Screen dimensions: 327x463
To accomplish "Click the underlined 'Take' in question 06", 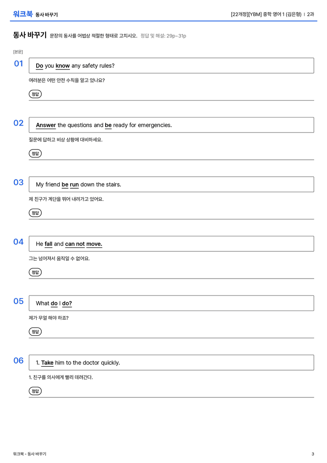I will tap(47, 362).
